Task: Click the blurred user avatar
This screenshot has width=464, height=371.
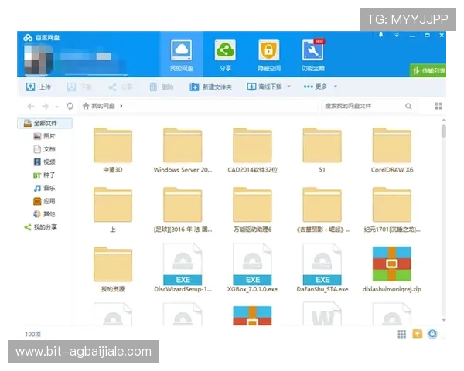Action: click(38, 60)
